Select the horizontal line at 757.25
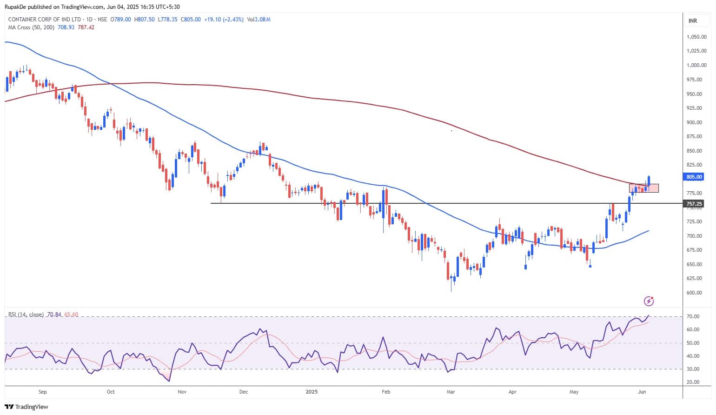716x415 pixels. click(x=446, y=203)
